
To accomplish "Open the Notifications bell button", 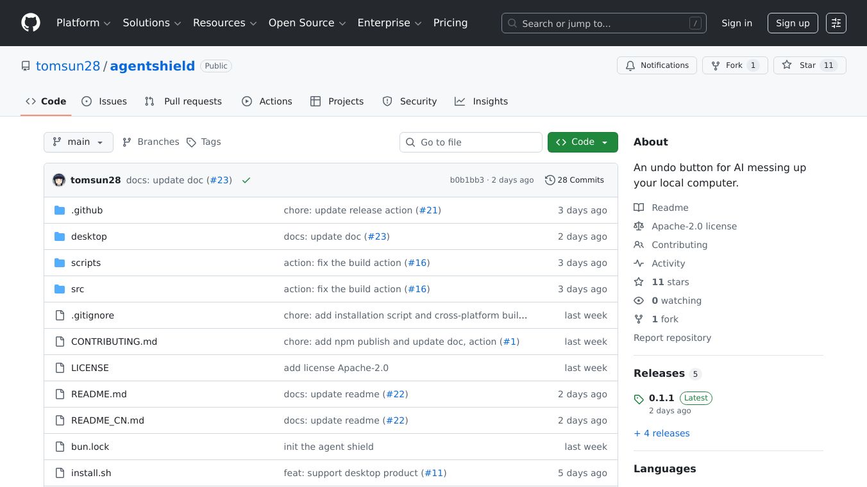I will pos(657,65).
